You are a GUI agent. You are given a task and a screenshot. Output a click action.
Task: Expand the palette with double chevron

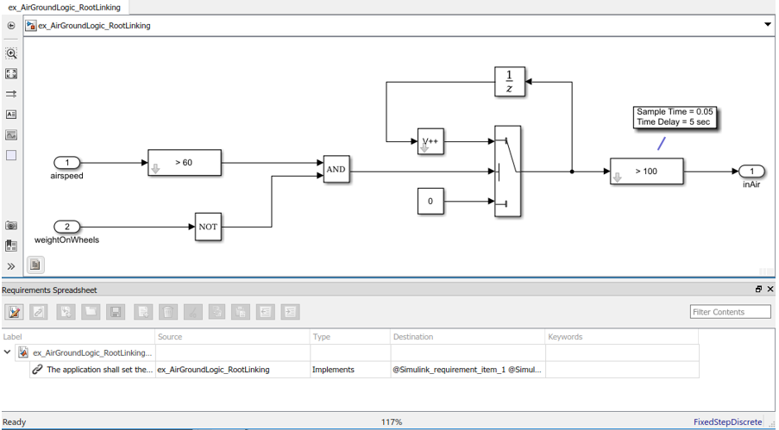[11, 266]
